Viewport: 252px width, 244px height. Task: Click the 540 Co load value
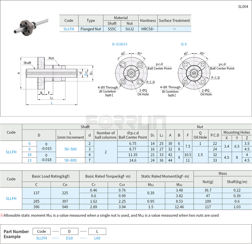(x=65, y=207)
